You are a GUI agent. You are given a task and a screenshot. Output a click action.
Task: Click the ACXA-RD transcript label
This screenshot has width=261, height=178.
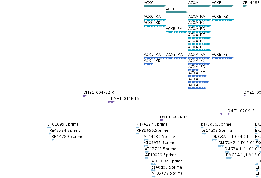197,29
